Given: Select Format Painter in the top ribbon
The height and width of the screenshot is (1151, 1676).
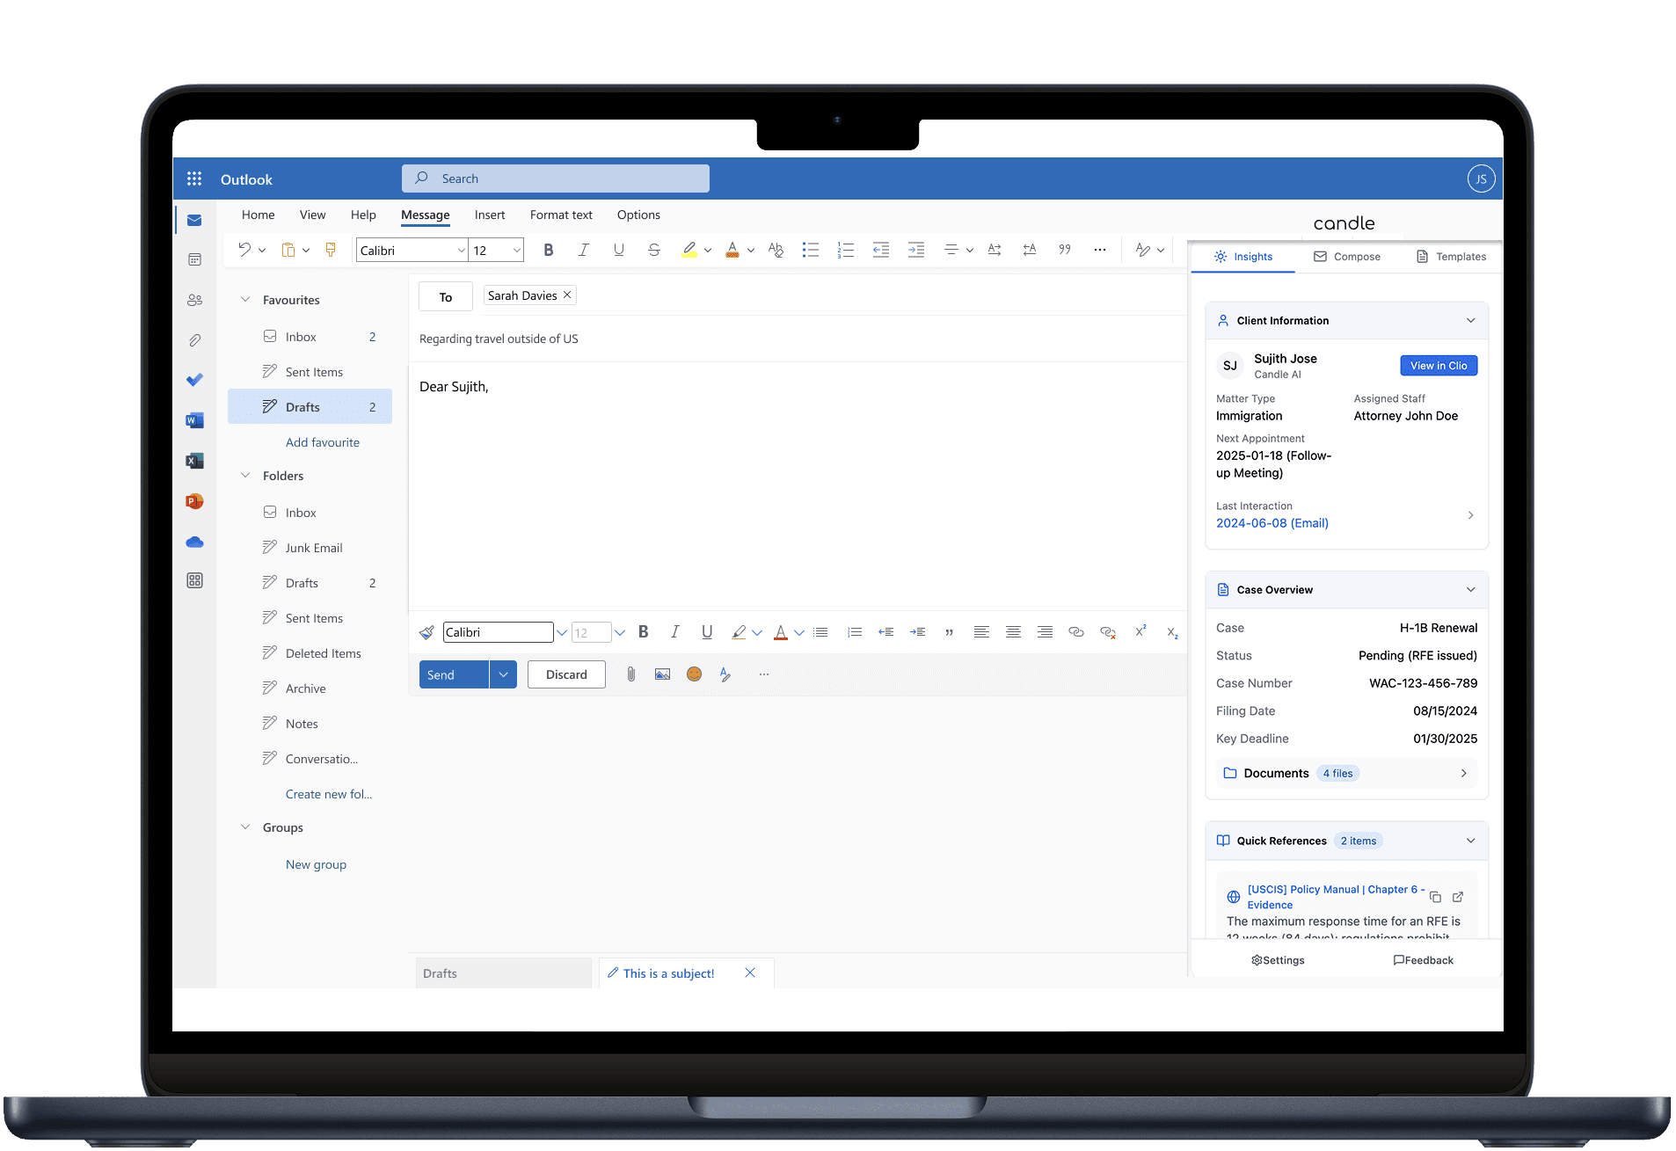Looking at the screenshot, I should pyautogui.click(x=331, y=250).
